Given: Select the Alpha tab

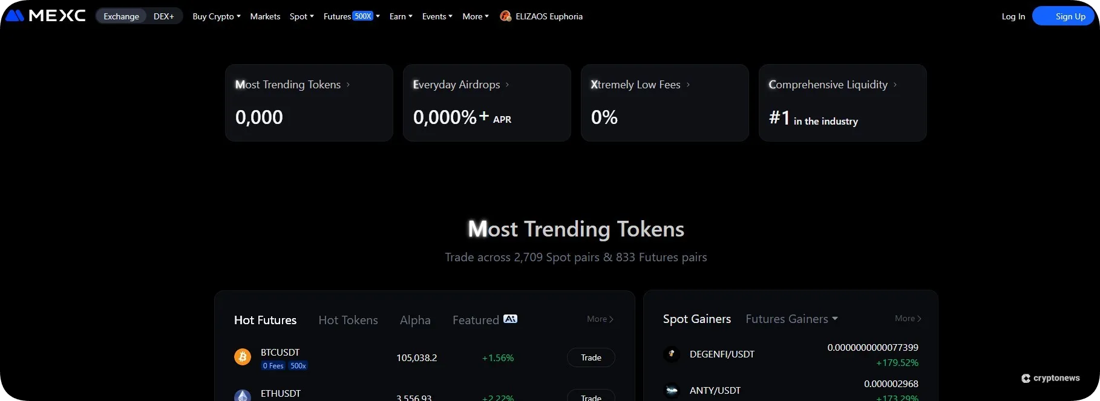Looking at the screenshot, I should click(x=415, y=320).
